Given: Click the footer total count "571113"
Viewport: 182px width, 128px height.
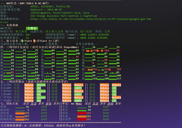Looking at the screenshot, I should point(49,126).
